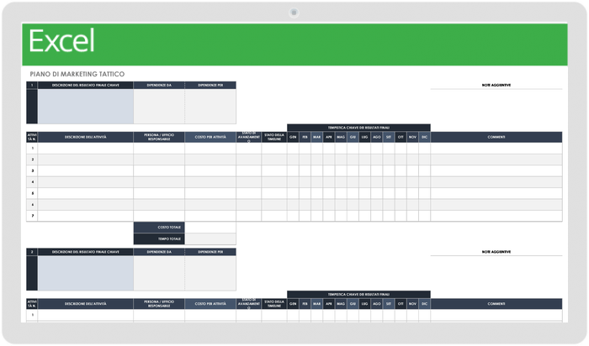The height and width of the screenshot is (346, 589).
Task: Select deliverable 1 "TEMPISTICA CHIAVE DEI RISULTATI FINALI" header
Action: coord(358,128)
